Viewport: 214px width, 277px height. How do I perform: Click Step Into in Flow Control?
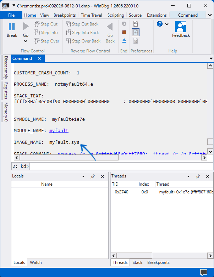46,33
